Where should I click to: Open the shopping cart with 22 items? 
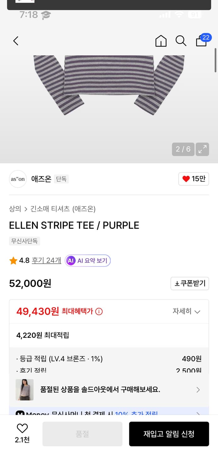201,42
